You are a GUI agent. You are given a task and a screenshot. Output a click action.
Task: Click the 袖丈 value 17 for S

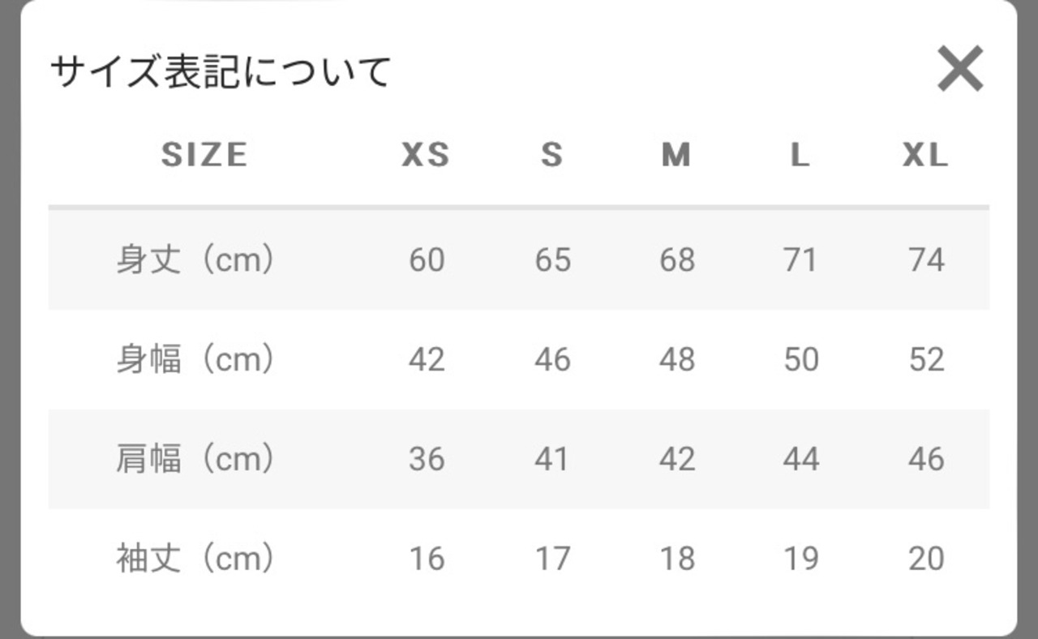click(552, 559)
